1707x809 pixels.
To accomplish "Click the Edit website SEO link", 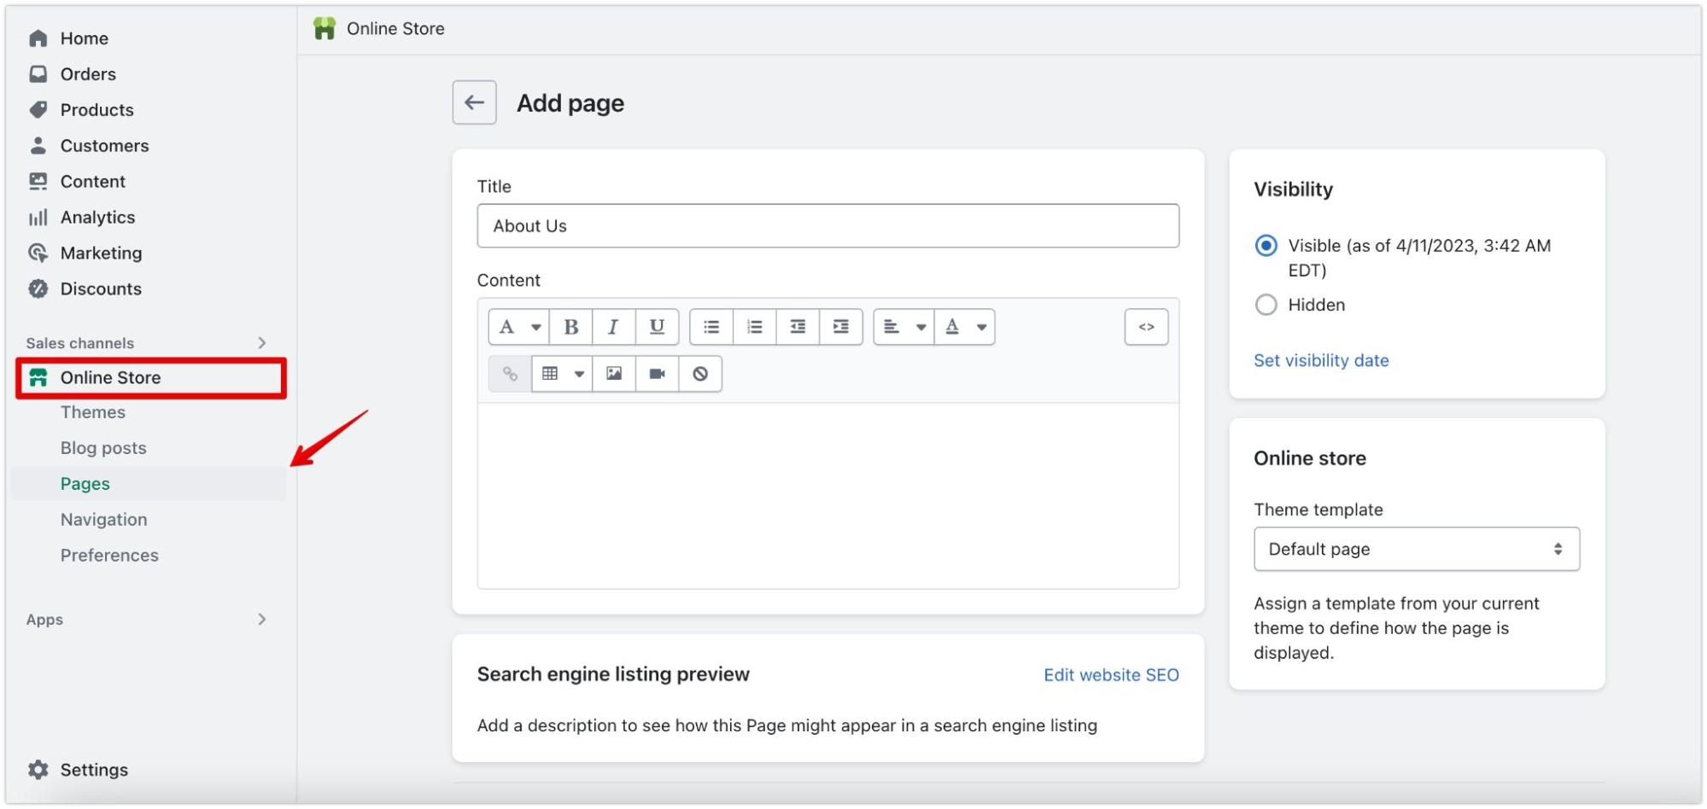I will 1111,674.
